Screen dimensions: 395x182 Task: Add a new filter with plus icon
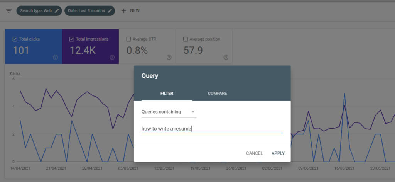[123, 11]
